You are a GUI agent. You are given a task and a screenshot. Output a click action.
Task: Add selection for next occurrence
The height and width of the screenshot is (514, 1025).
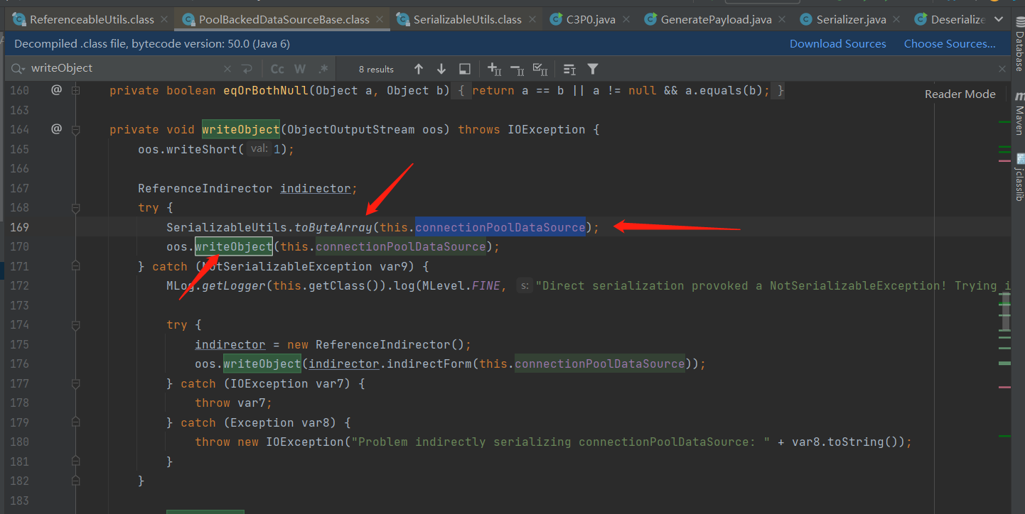(x=494, y=69)
